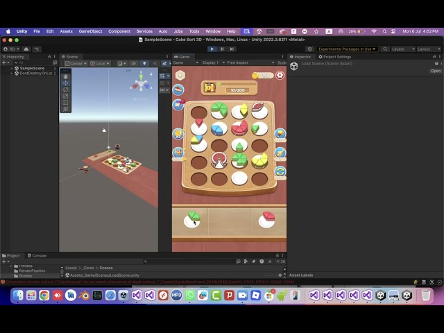The width and height of the screenshot is (444, 333).
Task: Open Display 1 dropdown in Game view
Action: click(x=213, y=62)
